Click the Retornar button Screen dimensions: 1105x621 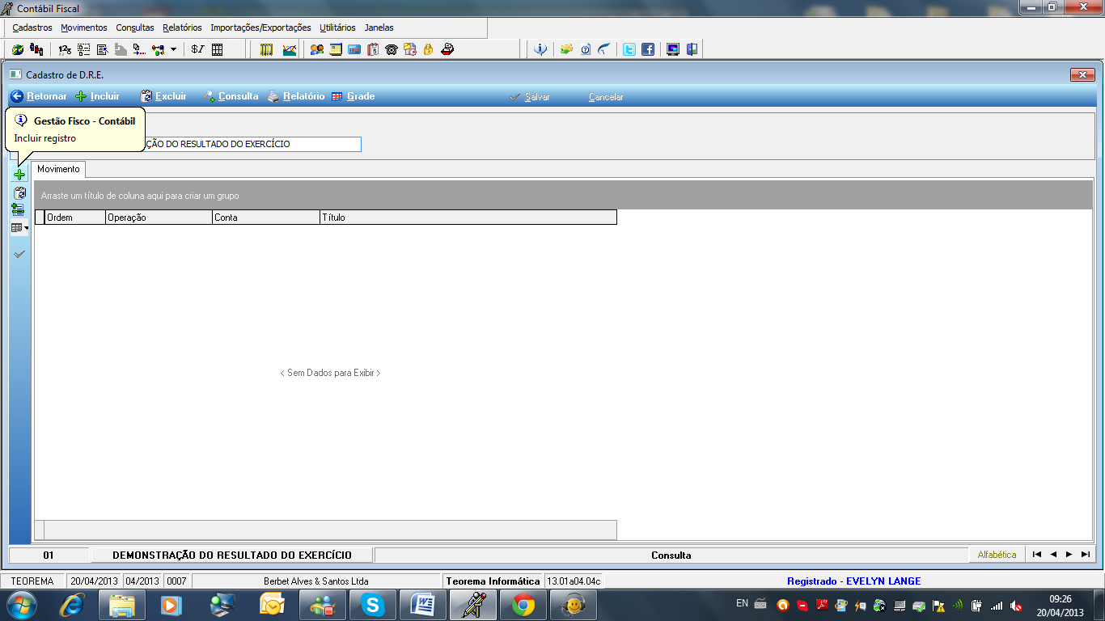[x=39, y=96]
